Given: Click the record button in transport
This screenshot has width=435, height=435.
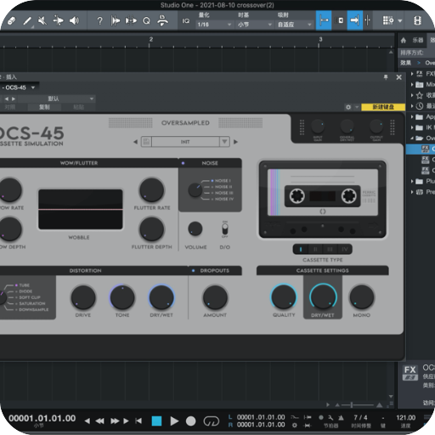Looking at the screenshot, I should pyautogui.click(x=190, y=421).
